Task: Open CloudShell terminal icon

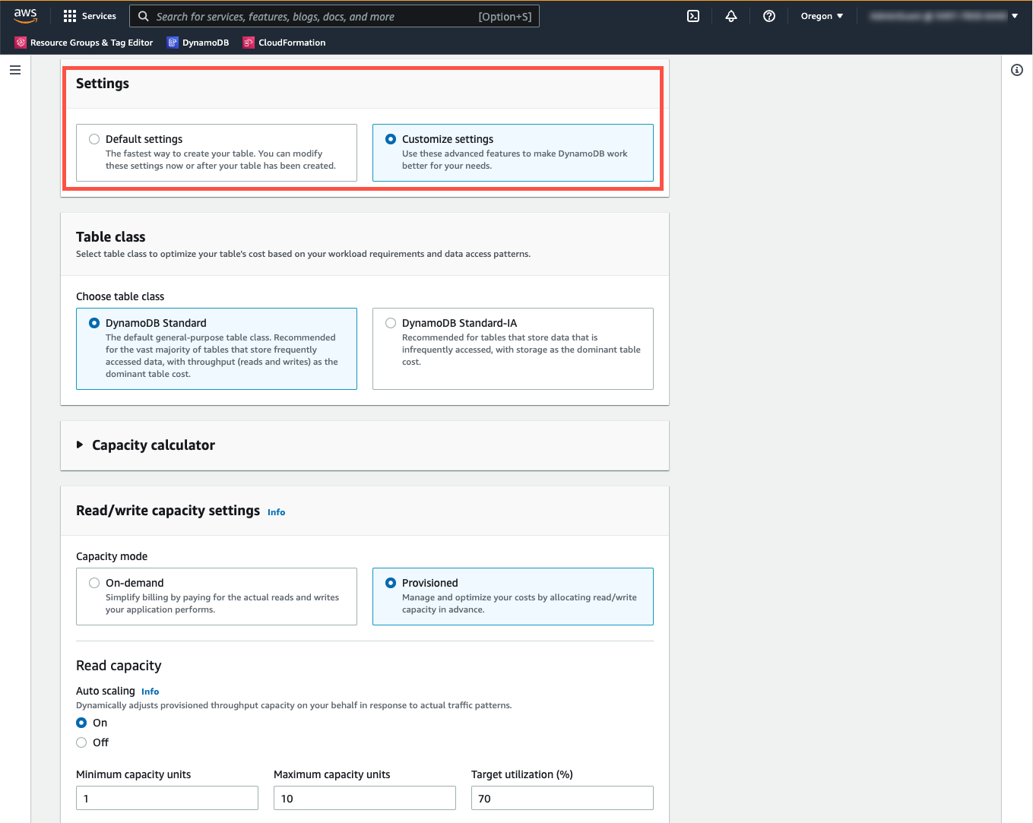Action: coord(693,16)
